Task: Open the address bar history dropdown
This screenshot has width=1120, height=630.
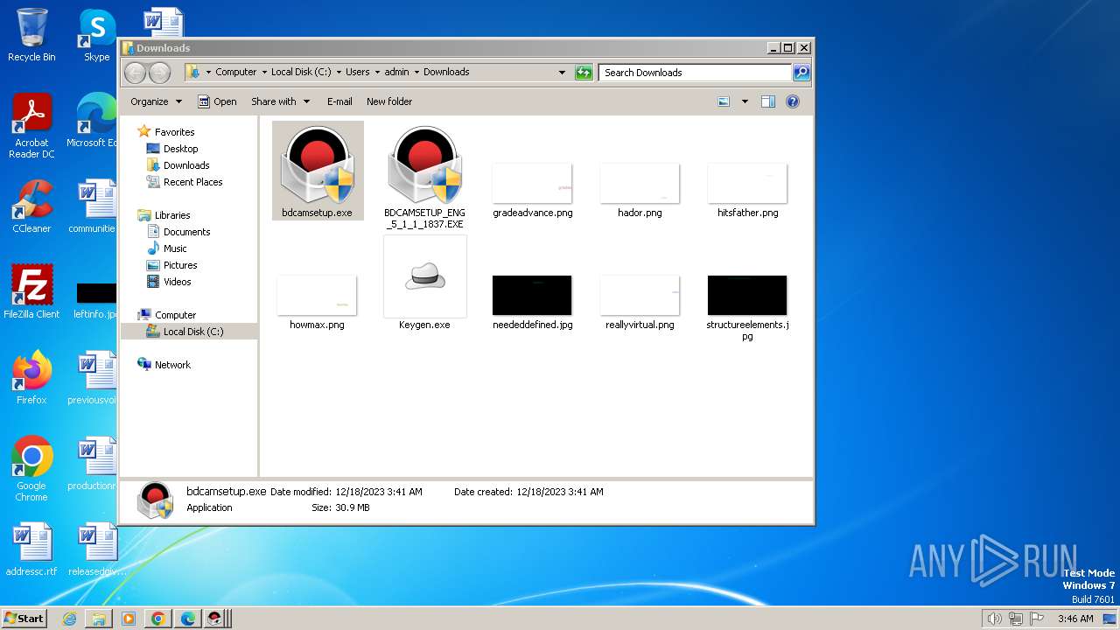Action: [562, 73]
